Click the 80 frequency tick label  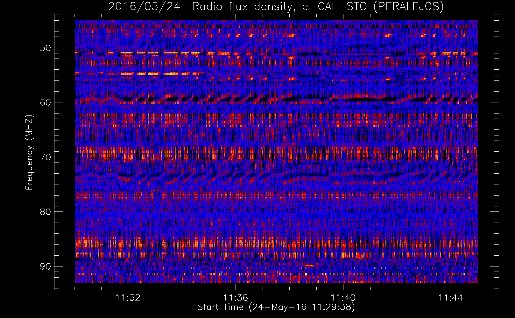[x=45, y=212]
